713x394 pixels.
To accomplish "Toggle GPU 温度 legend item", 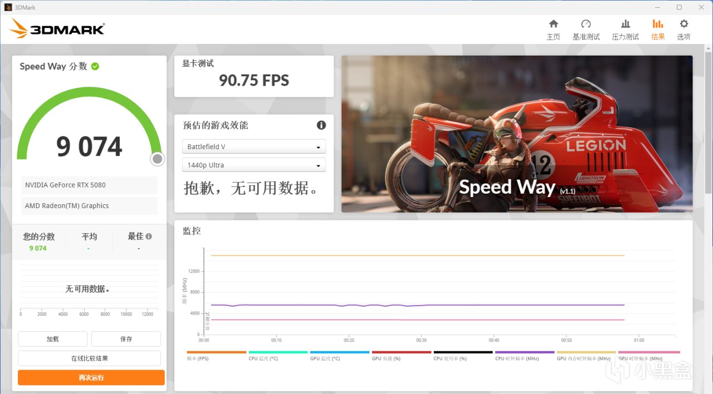I will [x=340, y=356].
